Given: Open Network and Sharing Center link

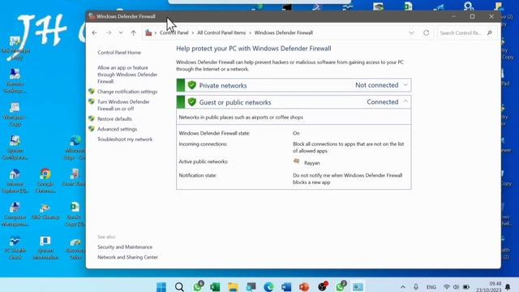Looking at the screenshot, I should tap(127, 257).
